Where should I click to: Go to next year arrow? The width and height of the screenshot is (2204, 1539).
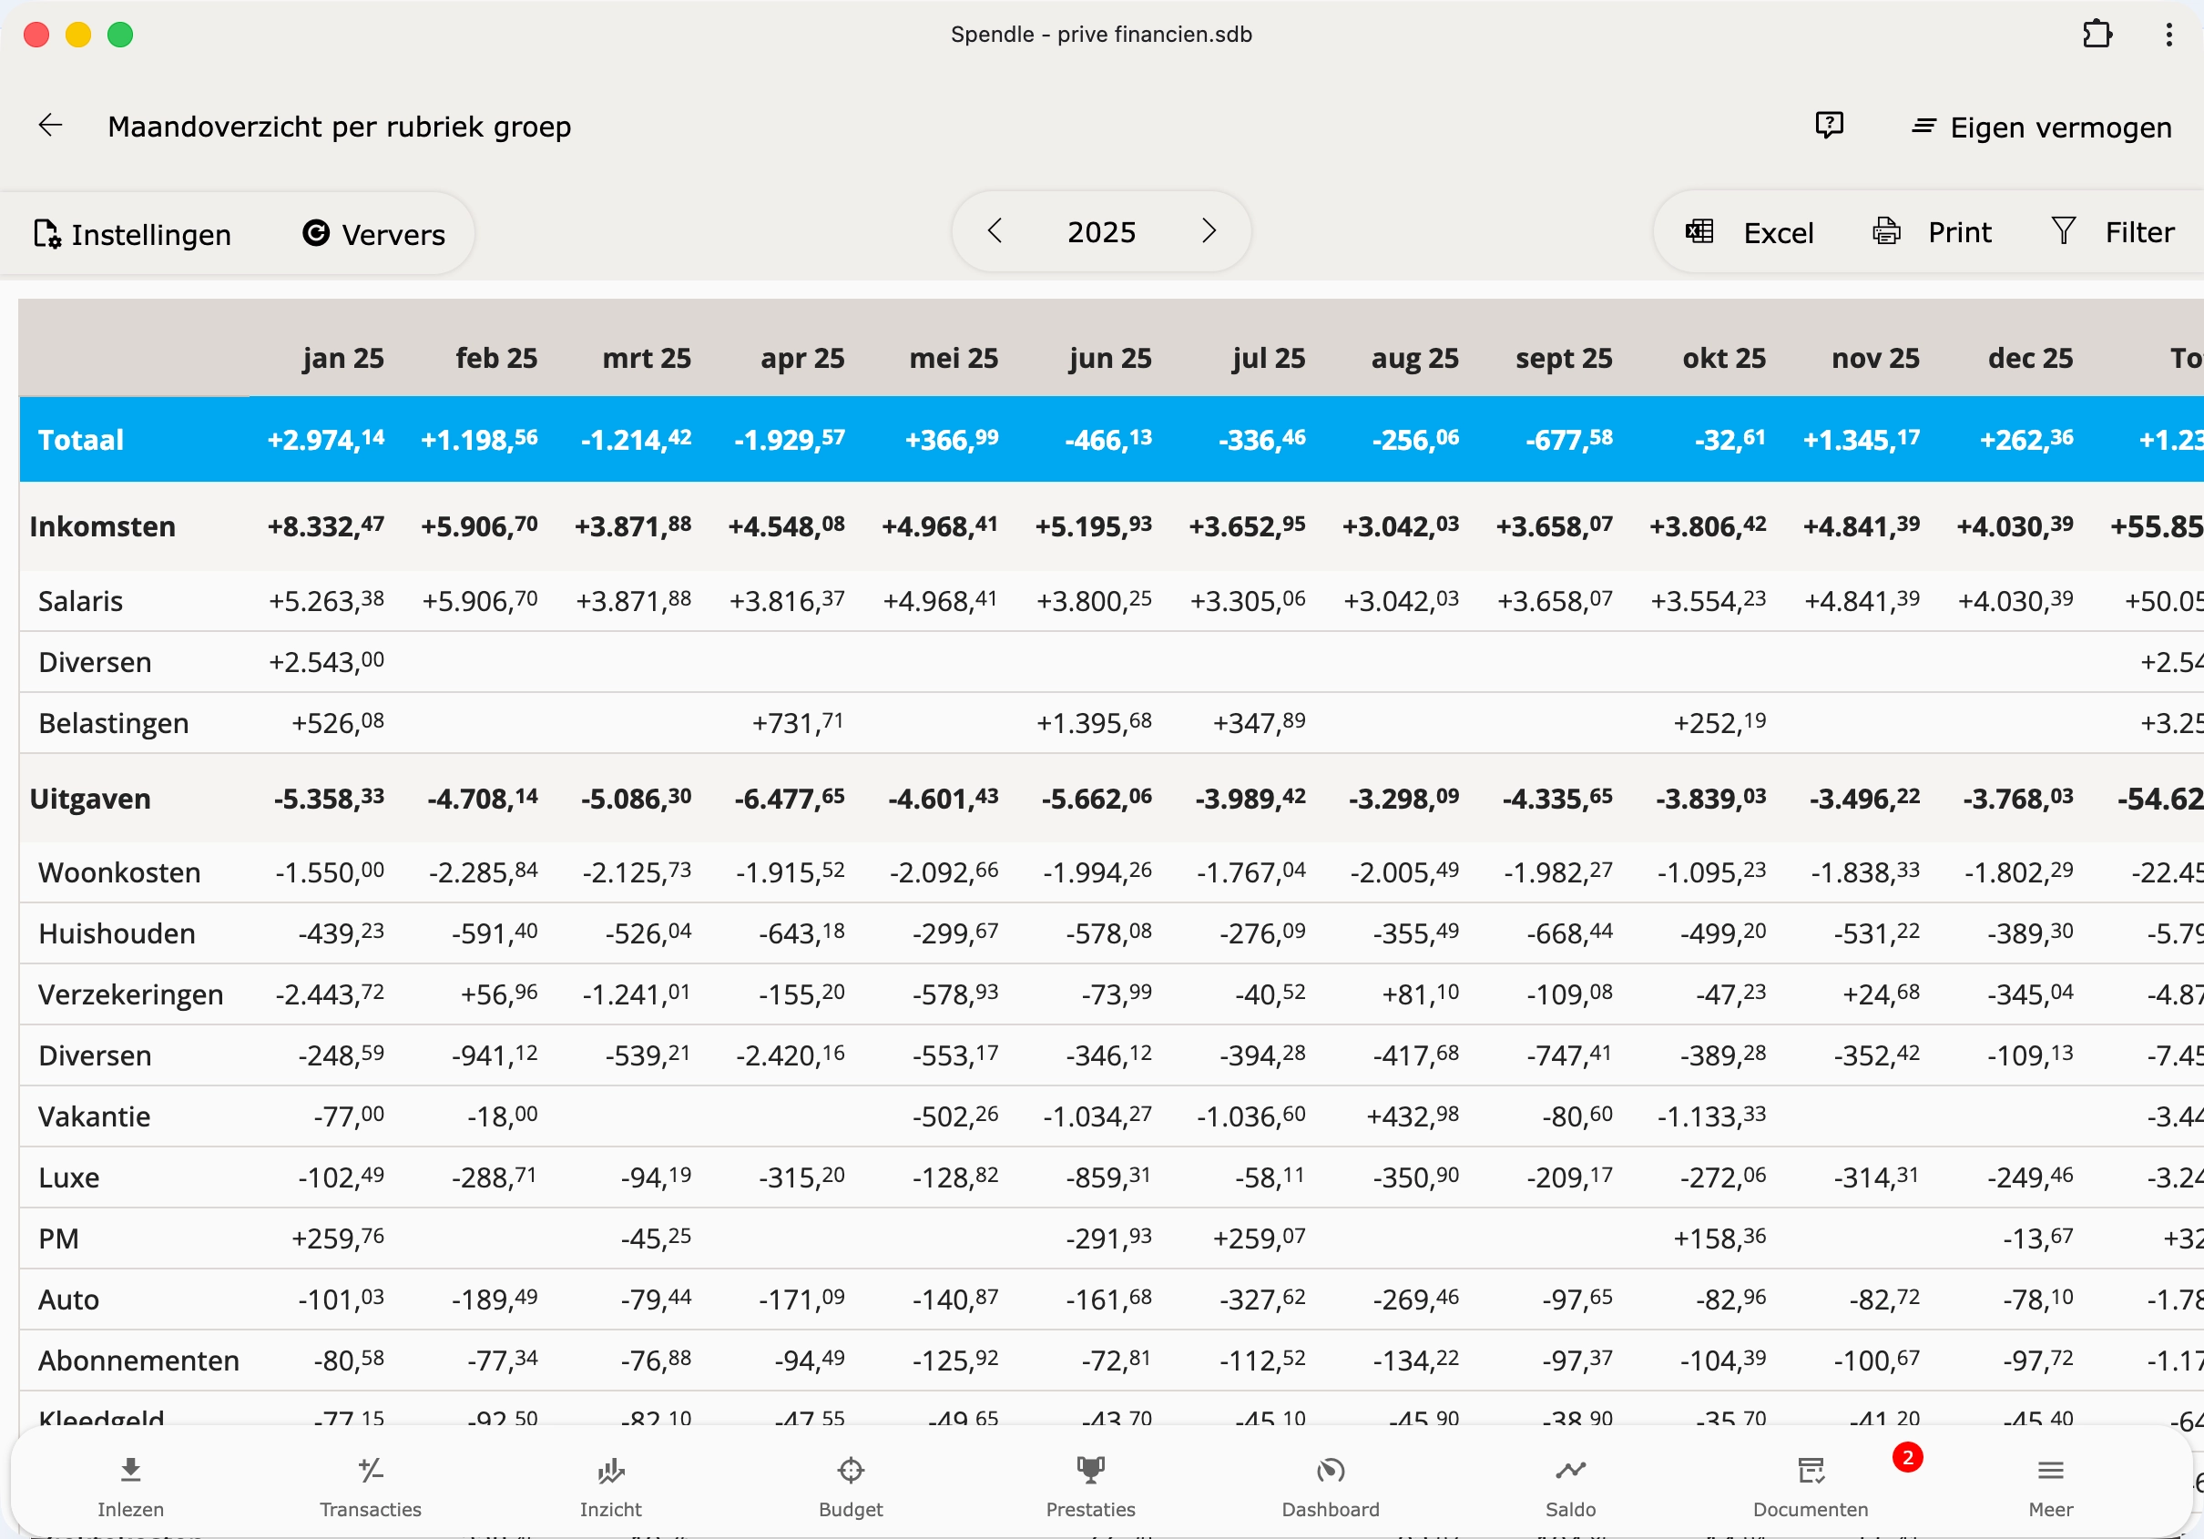1209,231
